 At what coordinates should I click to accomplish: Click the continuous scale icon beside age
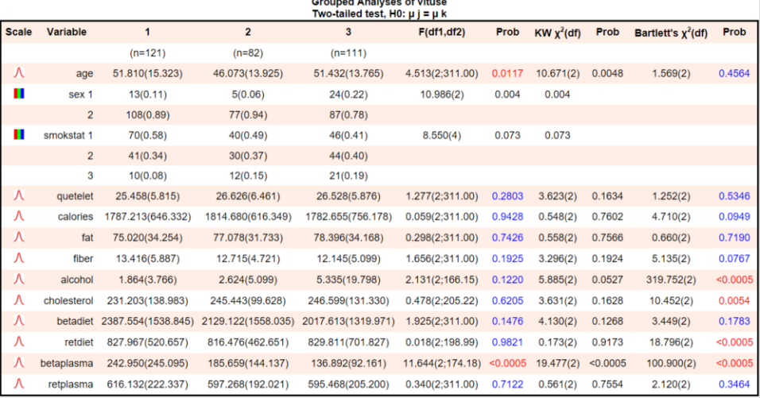(x=19, y=73)
